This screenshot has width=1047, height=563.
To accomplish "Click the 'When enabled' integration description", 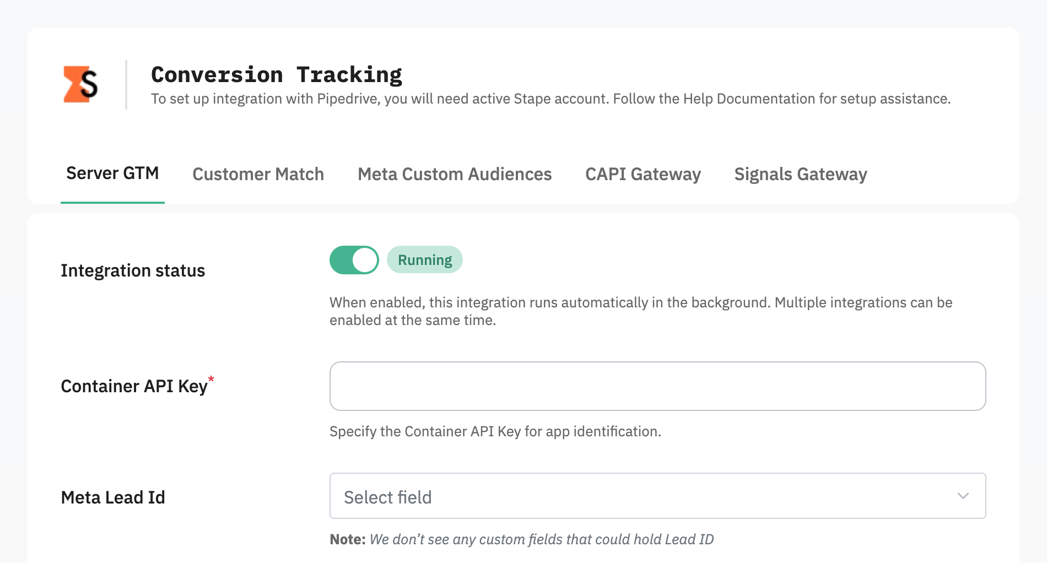I will click(641, 311).
